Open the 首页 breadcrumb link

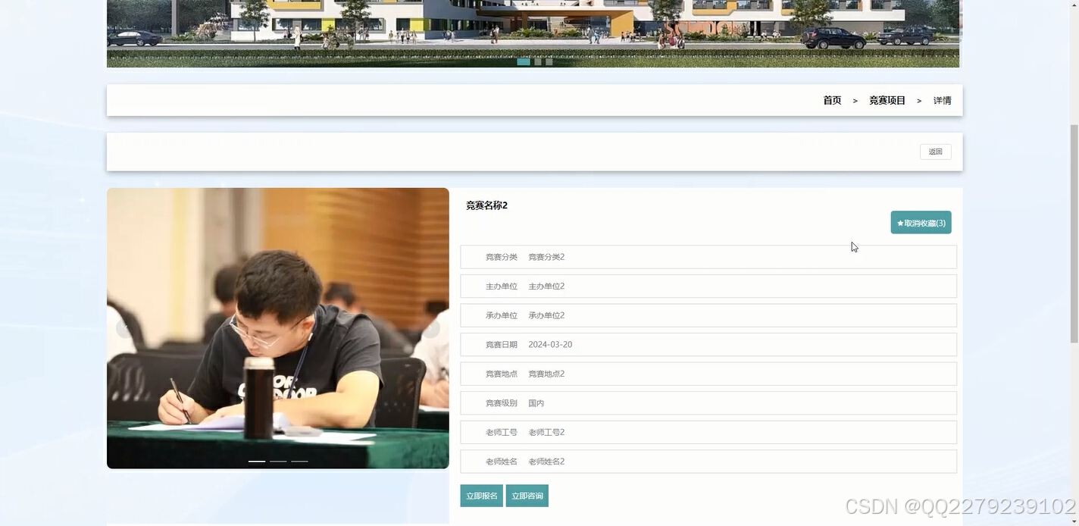831,99
